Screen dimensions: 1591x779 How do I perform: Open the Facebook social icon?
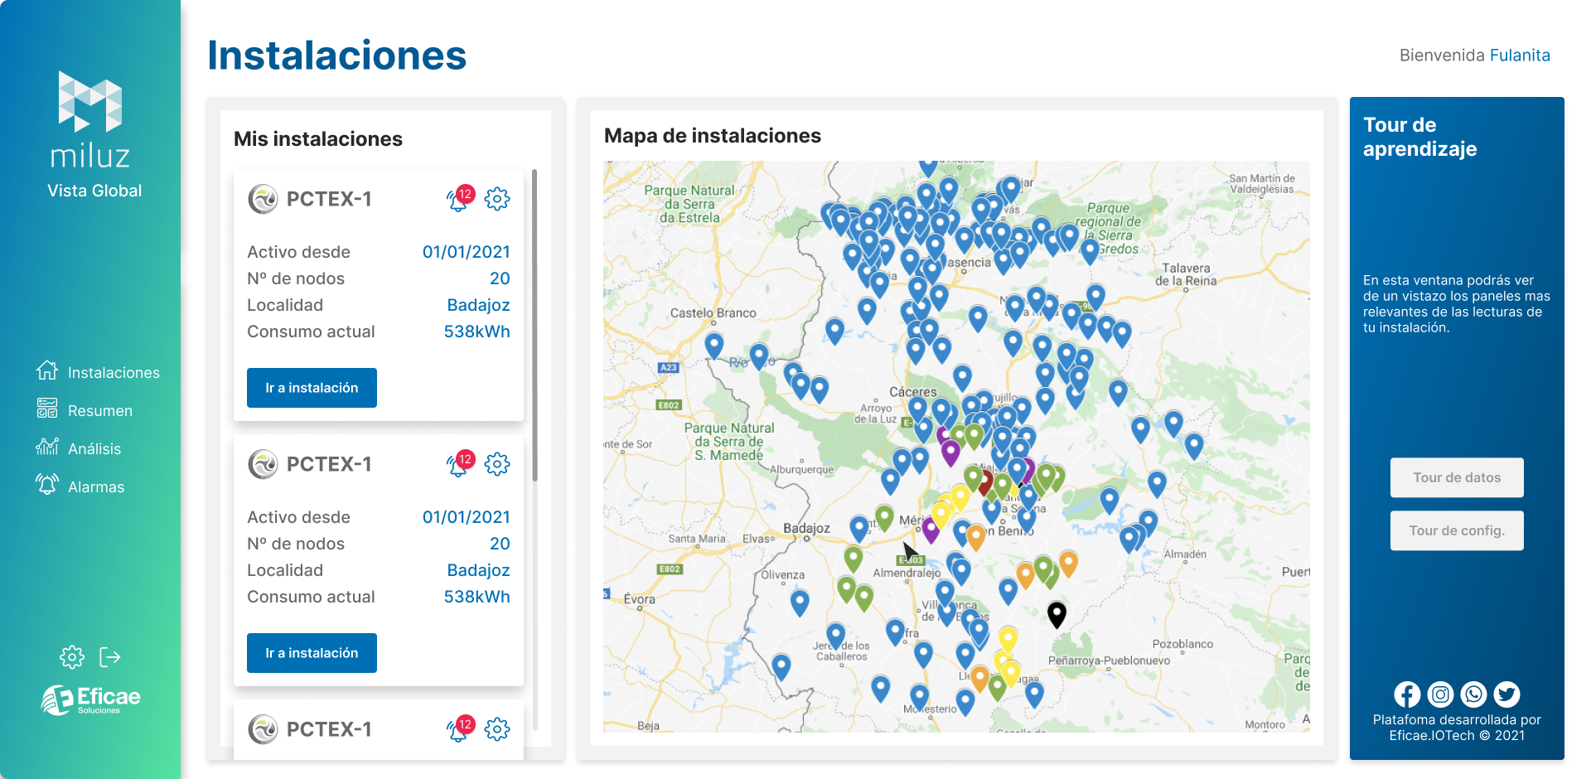[1407, 694]
